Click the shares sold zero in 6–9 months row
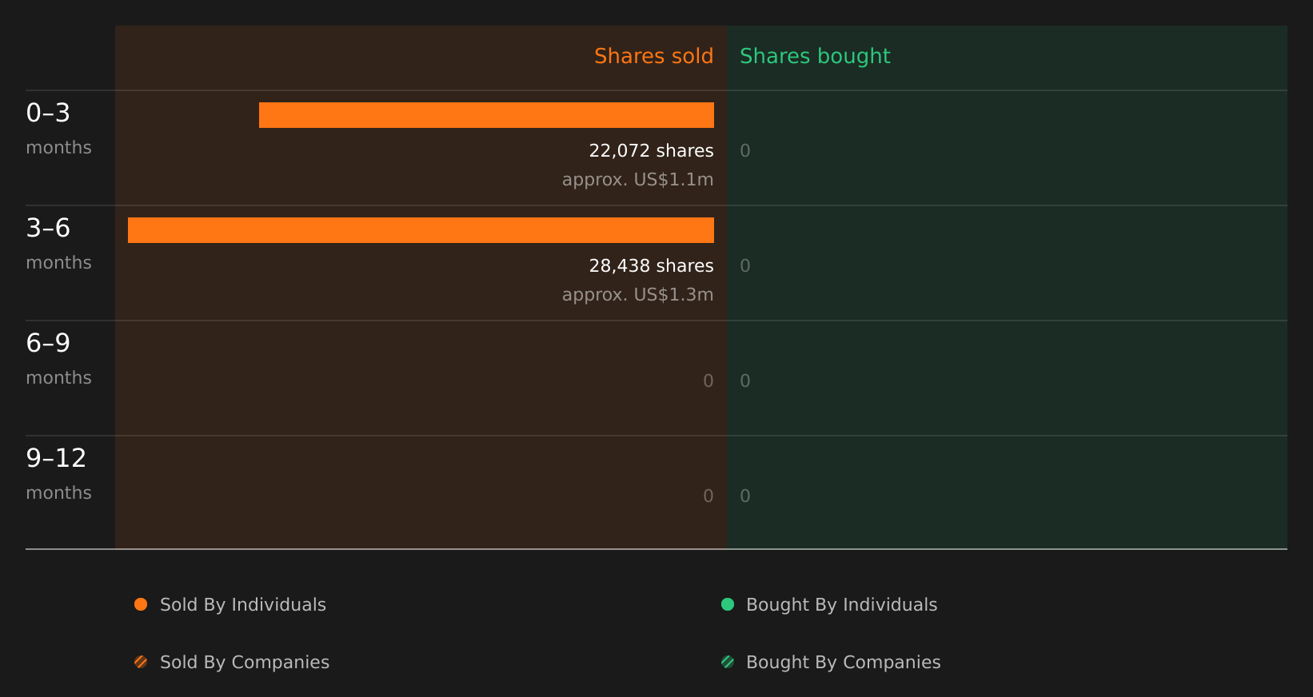1313x697 pixels. [708, 380]
